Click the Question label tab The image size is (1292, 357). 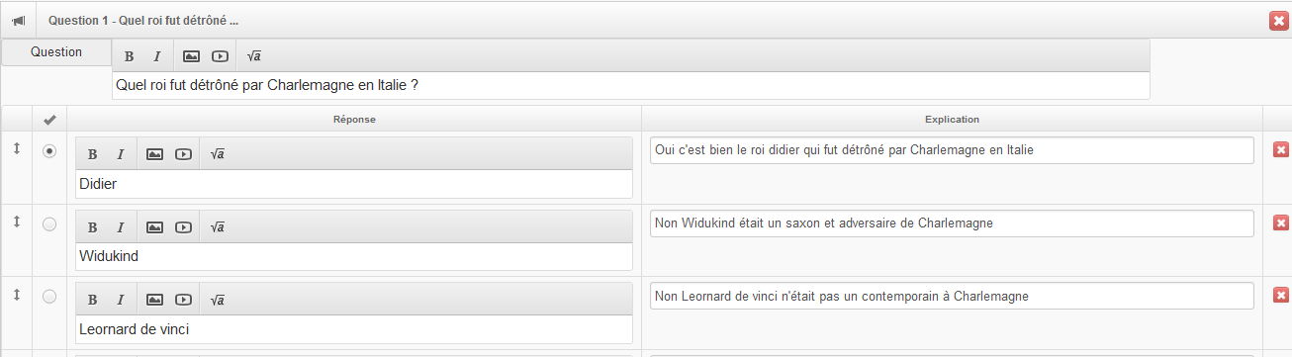[x=56, y=52]
